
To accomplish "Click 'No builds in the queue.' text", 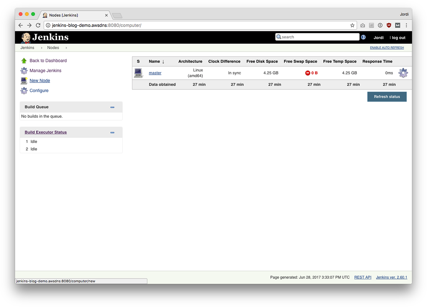I will click(42, 116).
